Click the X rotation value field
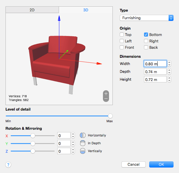 64,136
